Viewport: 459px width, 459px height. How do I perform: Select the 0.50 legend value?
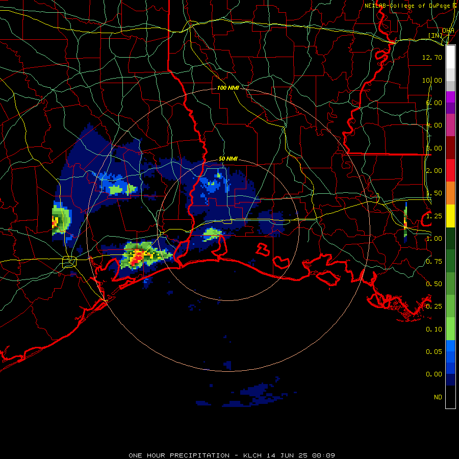pos(434,284)
